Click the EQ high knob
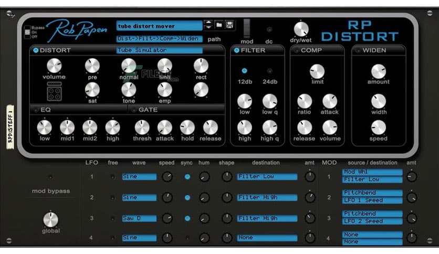 (x=112, y=128)
